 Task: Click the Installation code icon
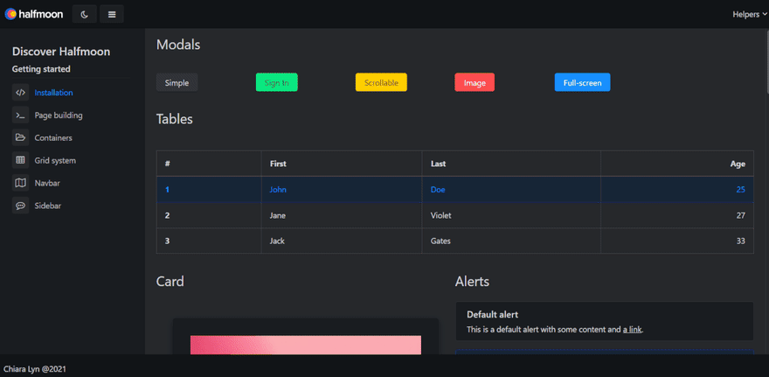[x=20, y=93]
